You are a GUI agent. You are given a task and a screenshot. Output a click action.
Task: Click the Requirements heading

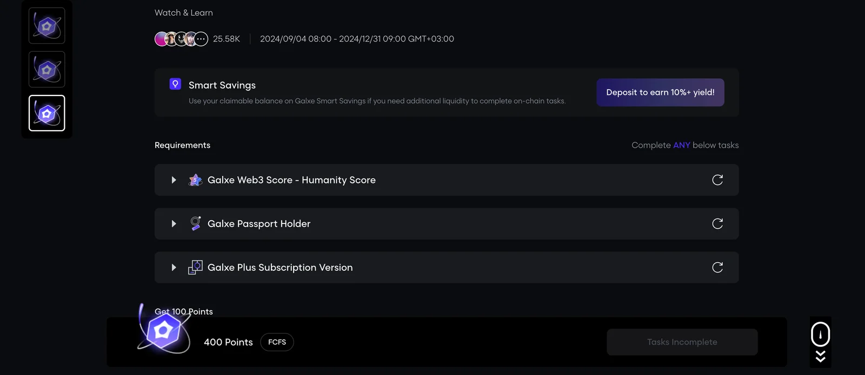click(183, 145)
